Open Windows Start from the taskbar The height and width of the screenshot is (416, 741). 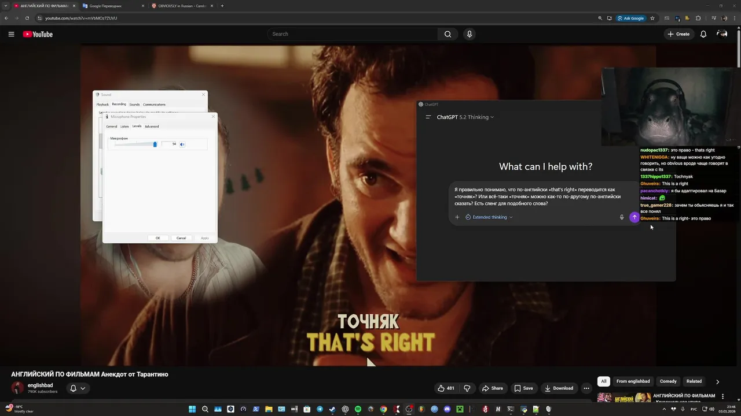tap(192, 409)
